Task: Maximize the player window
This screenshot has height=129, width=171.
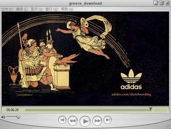Action: 161,3
